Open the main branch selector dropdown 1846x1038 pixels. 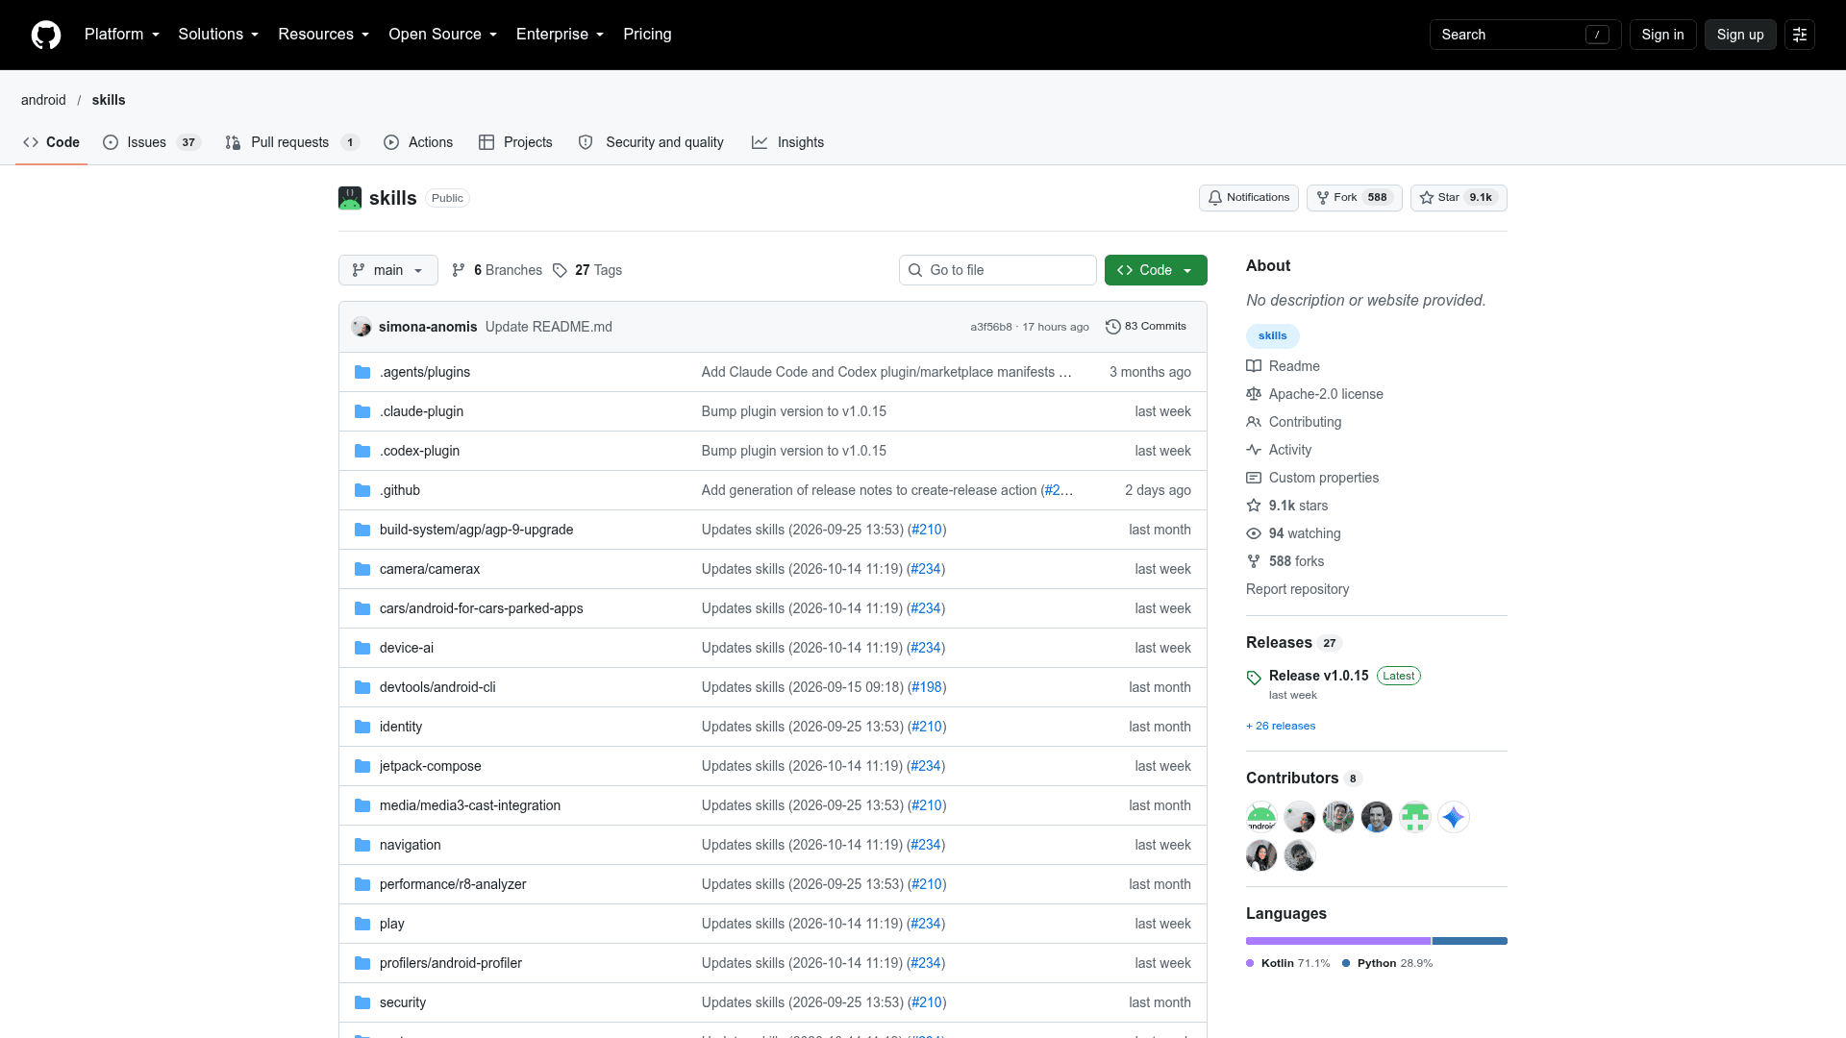click(x=388, y=270)
